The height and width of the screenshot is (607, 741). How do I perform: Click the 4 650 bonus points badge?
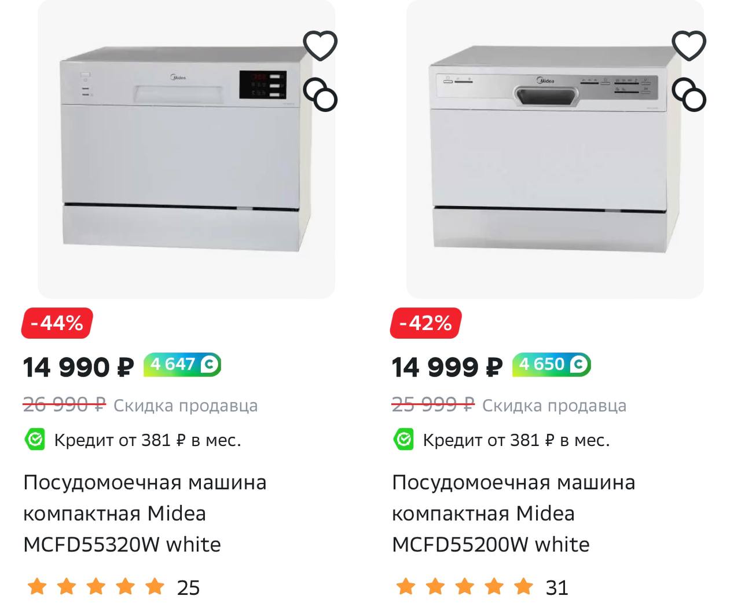pos(551,364)
